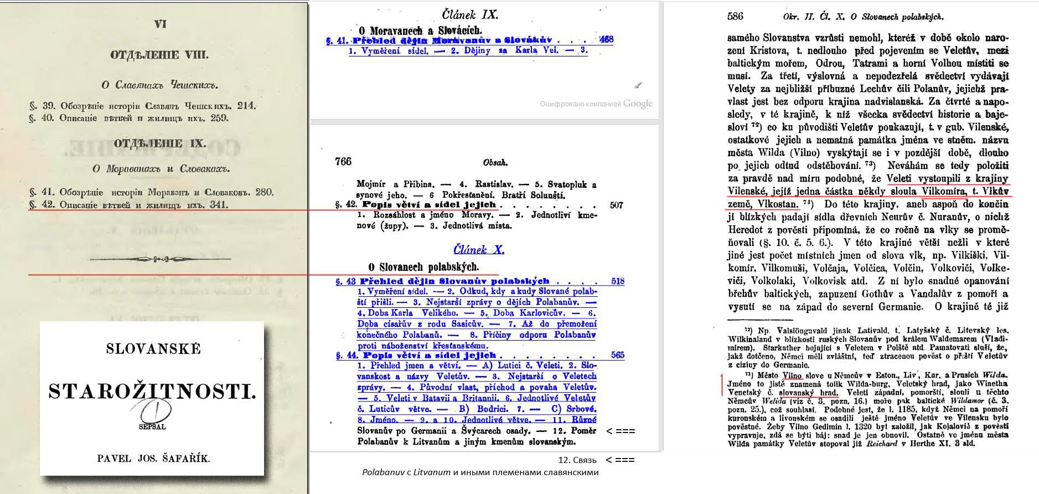Click the red-underlined 'Vilno' in footnote 73
The width and height of the screenshot is (1039, 494).
(x=792, y=375)
